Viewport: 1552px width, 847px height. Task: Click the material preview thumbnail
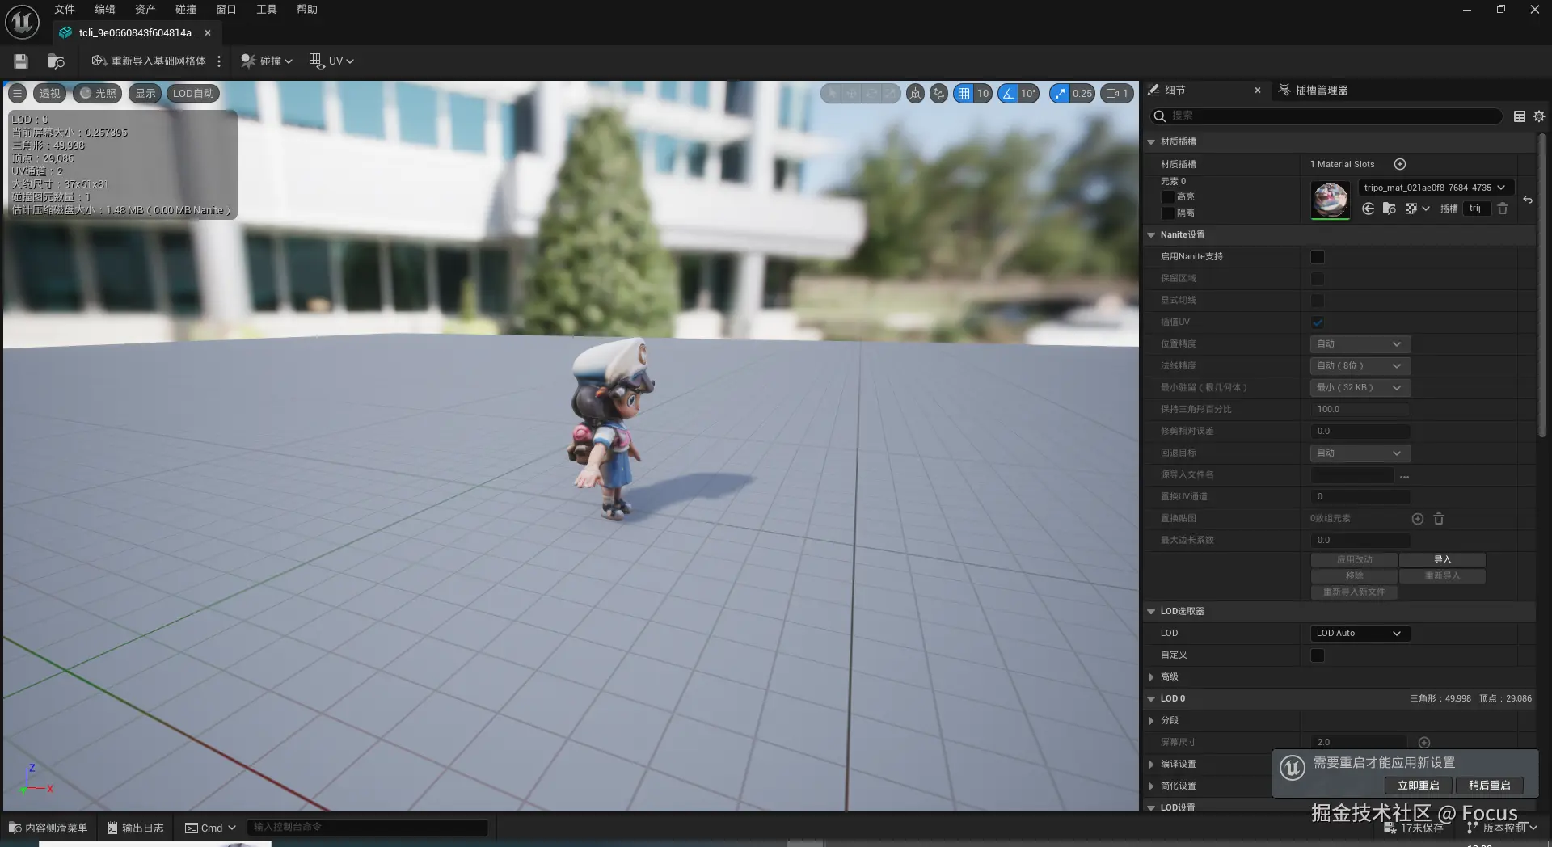coord(1331,200)
